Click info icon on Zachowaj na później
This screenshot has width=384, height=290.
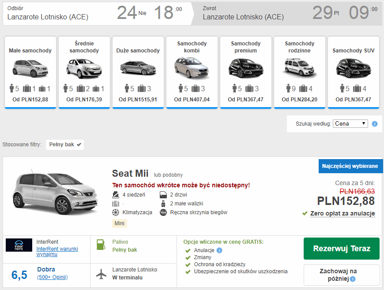coord(353,279)
